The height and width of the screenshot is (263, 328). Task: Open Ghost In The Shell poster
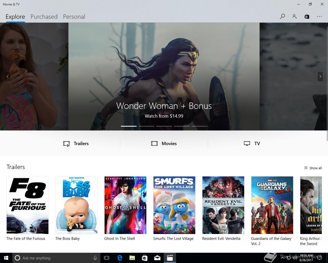tap(125, 205)
